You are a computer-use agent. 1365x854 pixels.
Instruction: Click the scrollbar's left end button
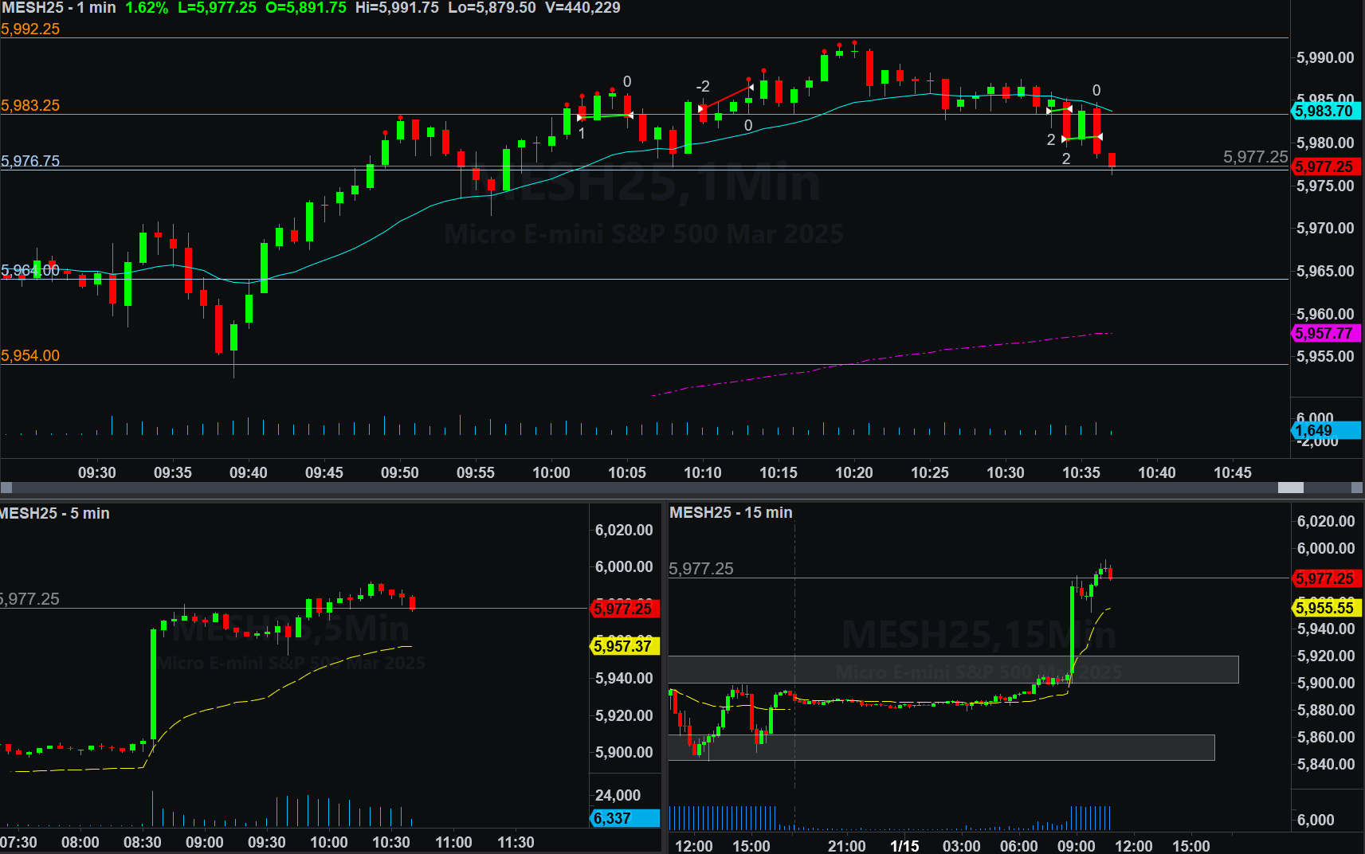coord(6,488)
